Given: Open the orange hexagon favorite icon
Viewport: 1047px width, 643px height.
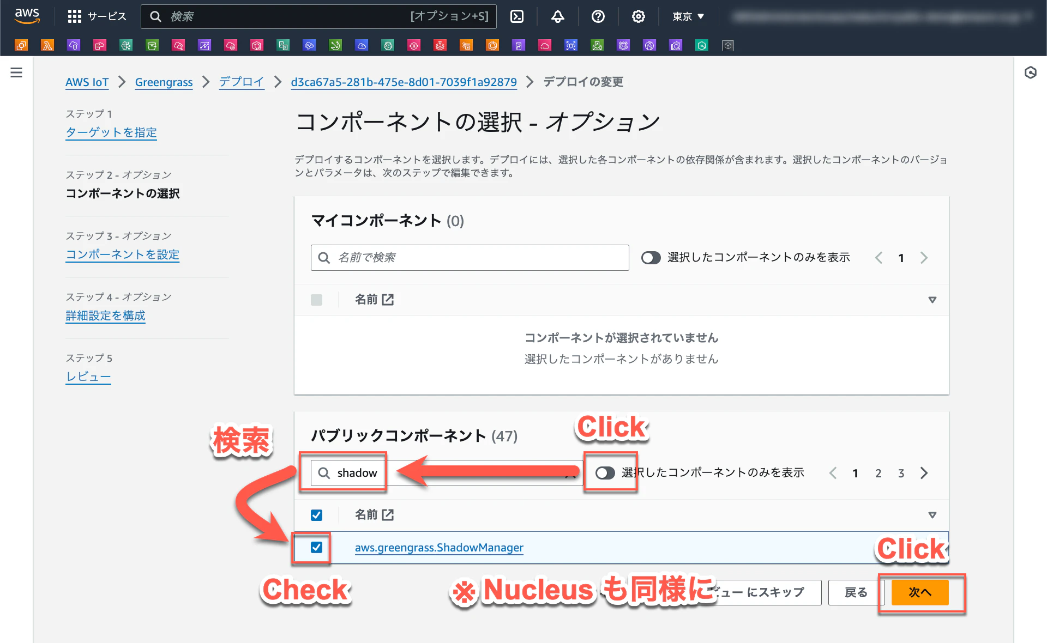Looking at the screenshot, I should pyautogui.click(x=492, y=45).
